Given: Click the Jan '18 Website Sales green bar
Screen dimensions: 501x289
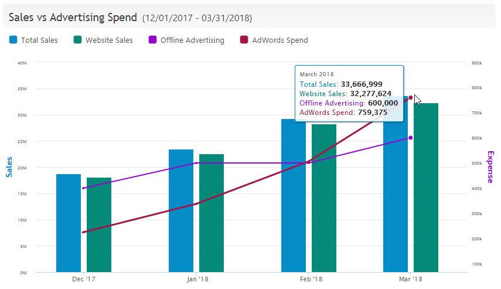Looking at the screenshot, I should pos(212,213).
